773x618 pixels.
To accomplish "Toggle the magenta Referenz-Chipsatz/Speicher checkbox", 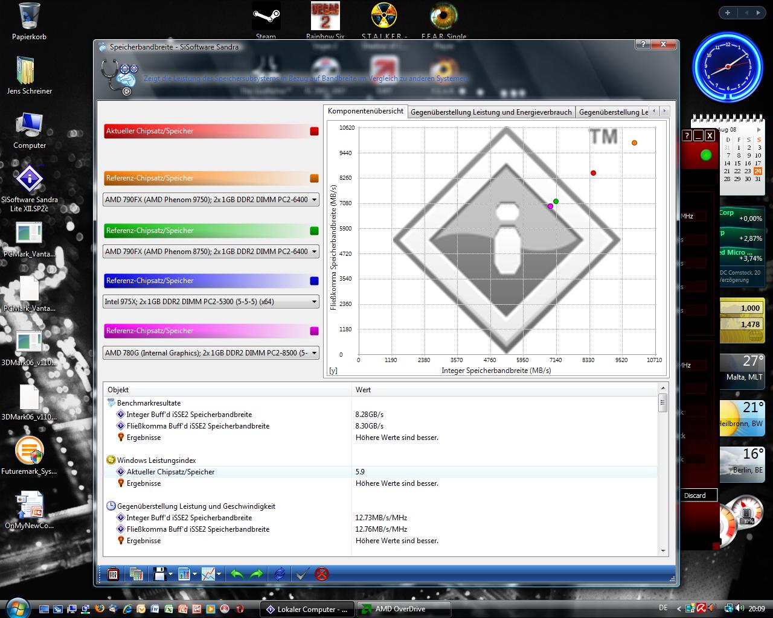I will click(x=314, y=331).
